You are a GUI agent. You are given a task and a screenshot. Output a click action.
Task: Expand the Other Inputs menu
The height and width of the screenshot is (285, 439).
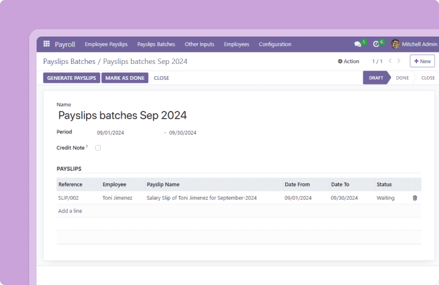199,44
